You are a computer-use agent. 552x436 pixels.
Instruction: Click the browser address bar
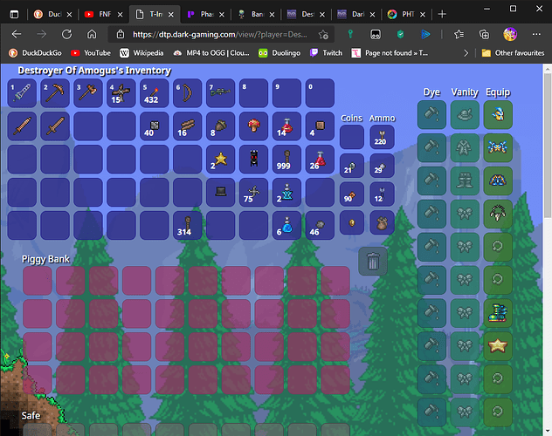220,34
